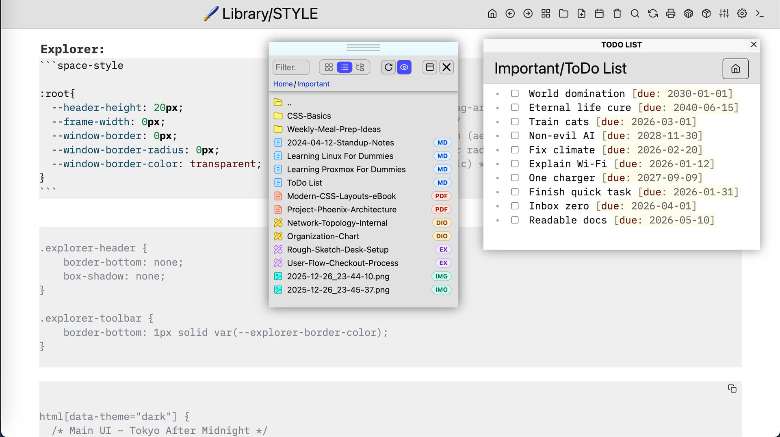This screenshot has height=437, width=780.
Task: Go up to parent folder '..'
Action: coord(289,102)
